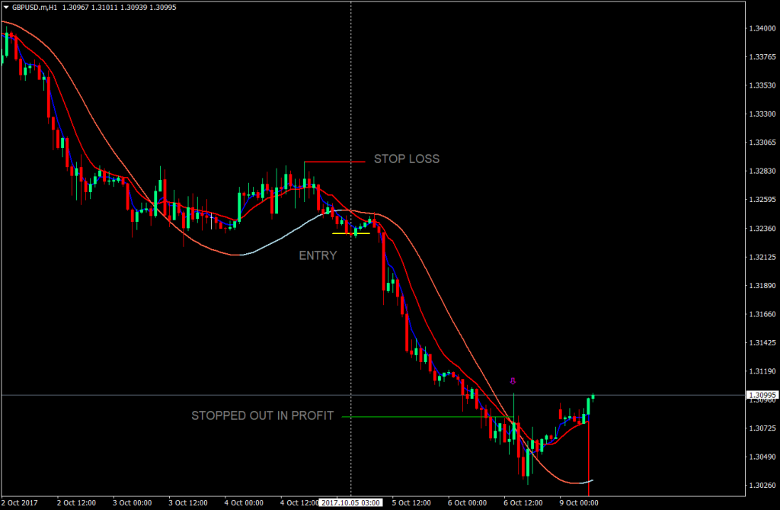This screenshot has height=510, width=780.
Task: Click the ENTRY text label
Action: (x=318, y=256)
